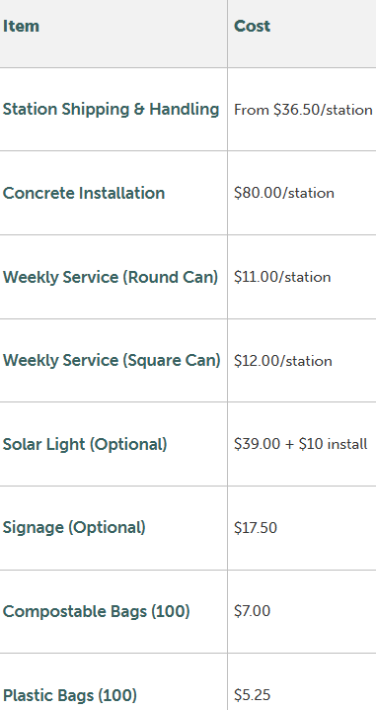Select Weekly Service (Square Can) item

[x=112, y=361]
